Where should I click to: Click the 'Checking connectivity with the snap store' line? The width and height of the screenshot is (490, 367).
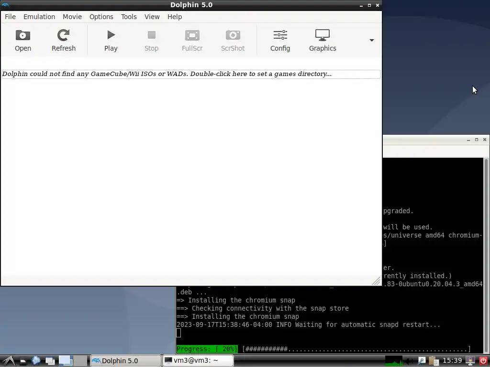pos(263,308)
